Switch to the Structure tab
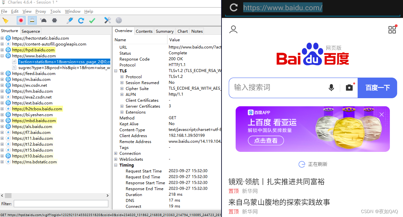The image size is (403, 217). coord(10,31)
